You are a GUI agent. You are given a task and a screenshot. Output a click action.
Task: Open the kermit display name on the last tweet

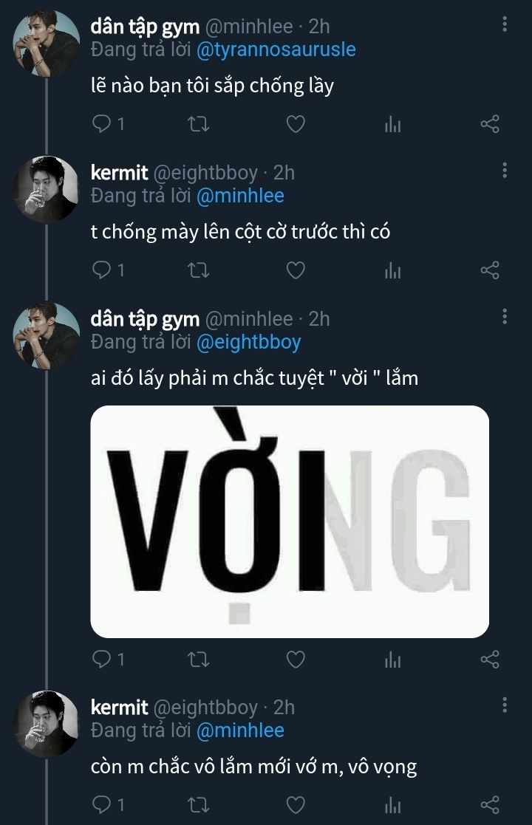(x=119, y=707)
